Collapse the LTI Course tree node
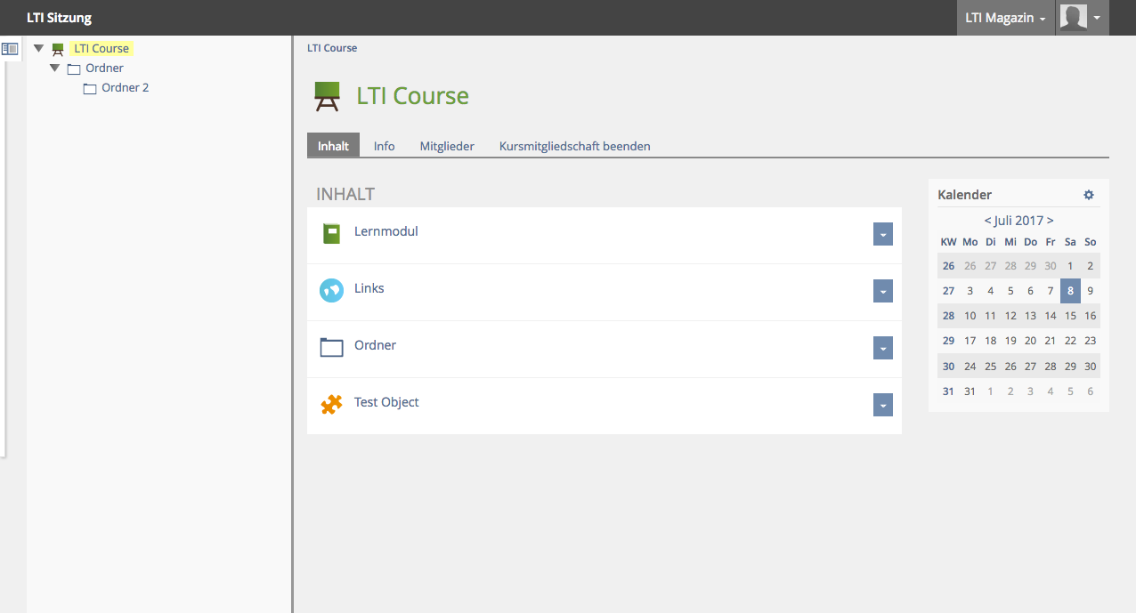 pyautogui.click(x=38, y=48)
